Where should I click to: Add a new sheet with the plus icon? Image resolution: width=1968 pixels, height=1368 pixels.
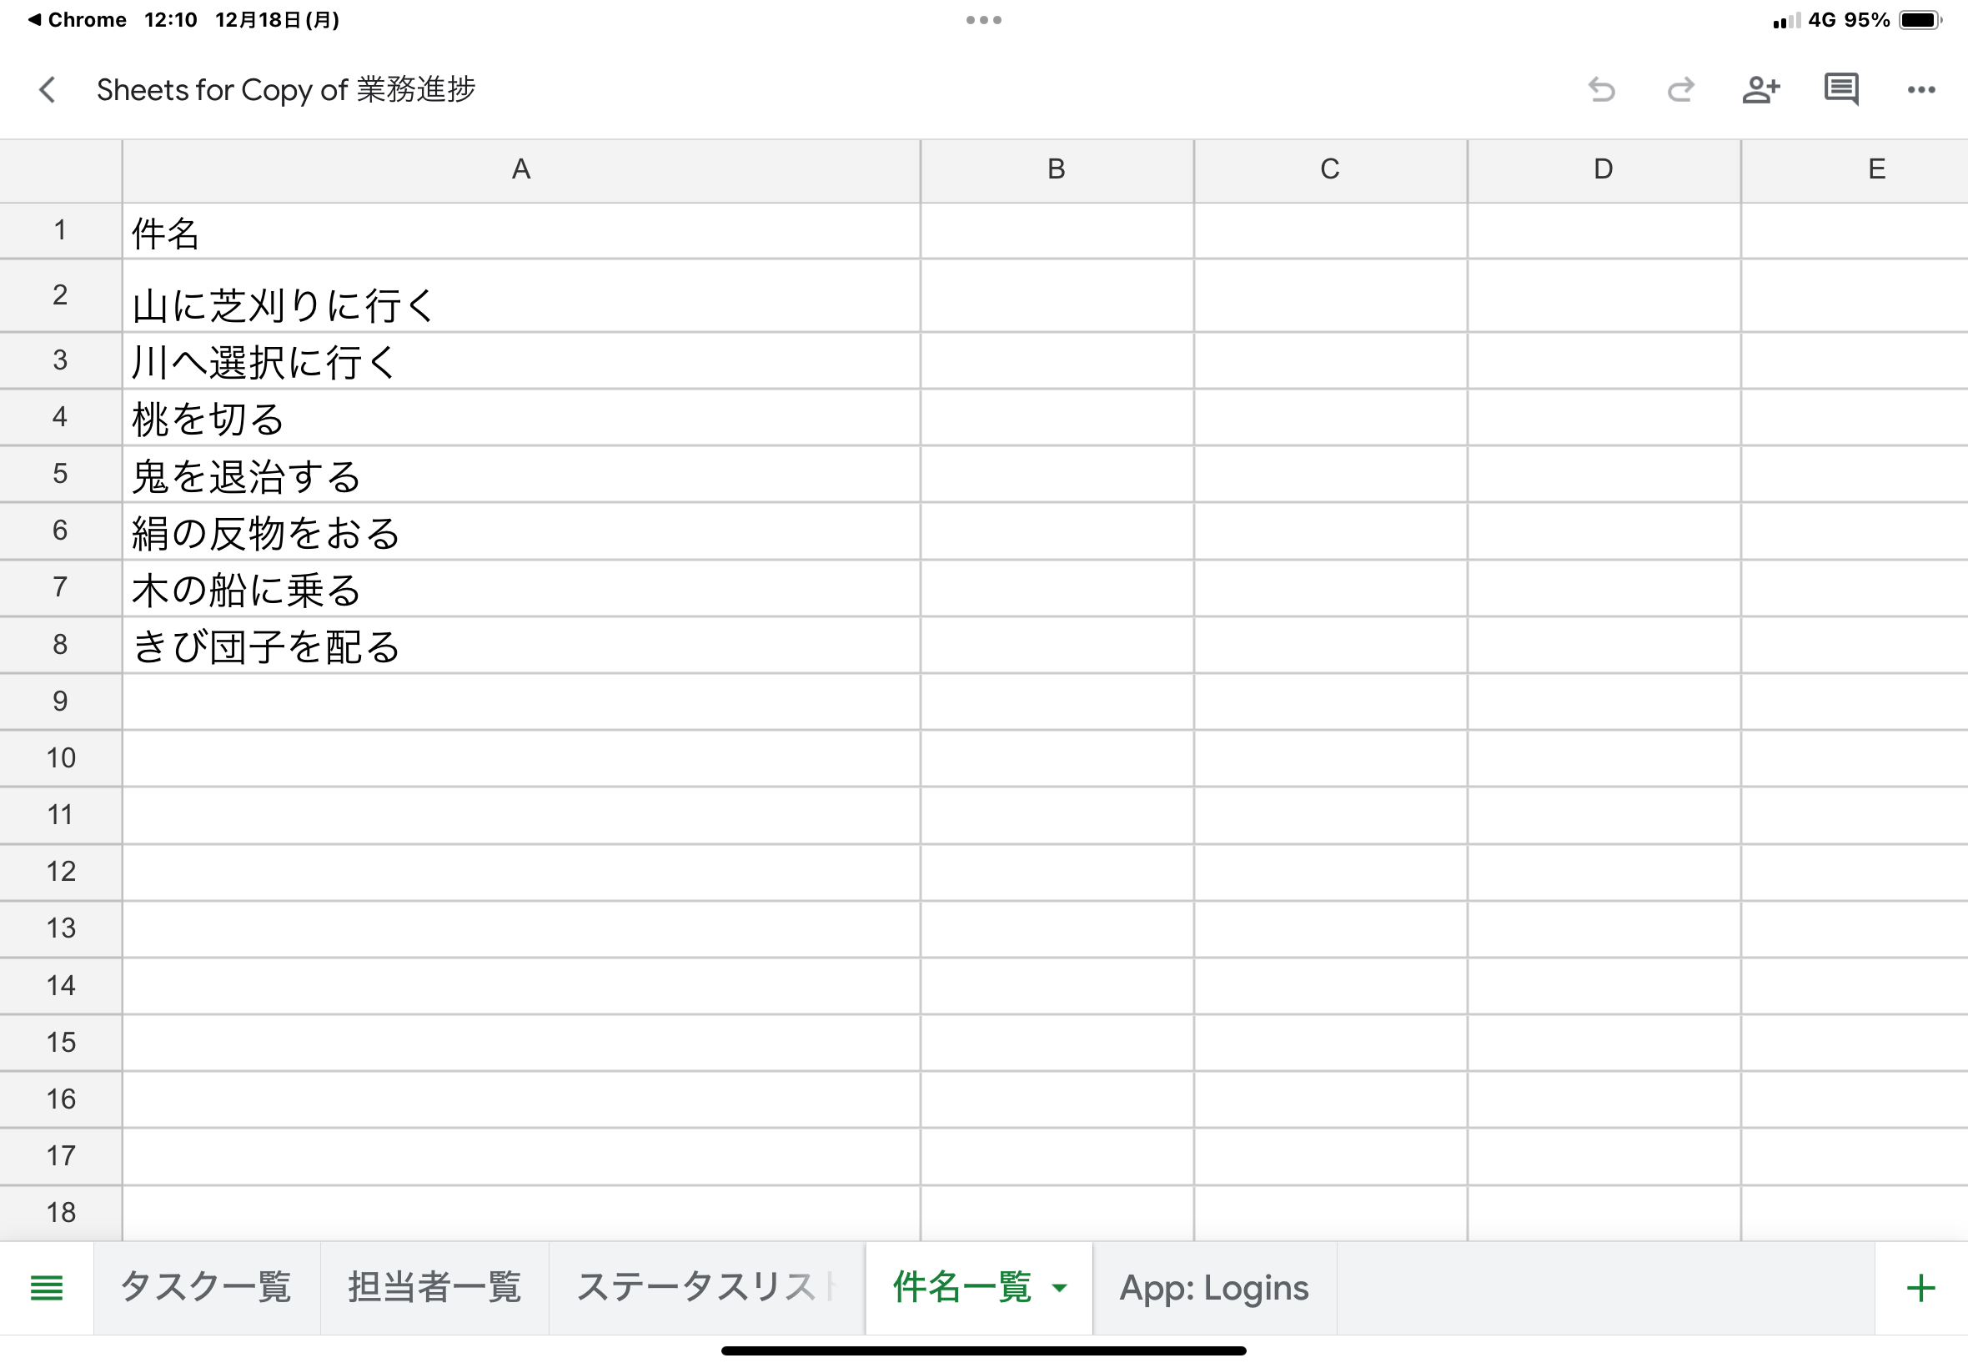(x=1922, y=1286)
